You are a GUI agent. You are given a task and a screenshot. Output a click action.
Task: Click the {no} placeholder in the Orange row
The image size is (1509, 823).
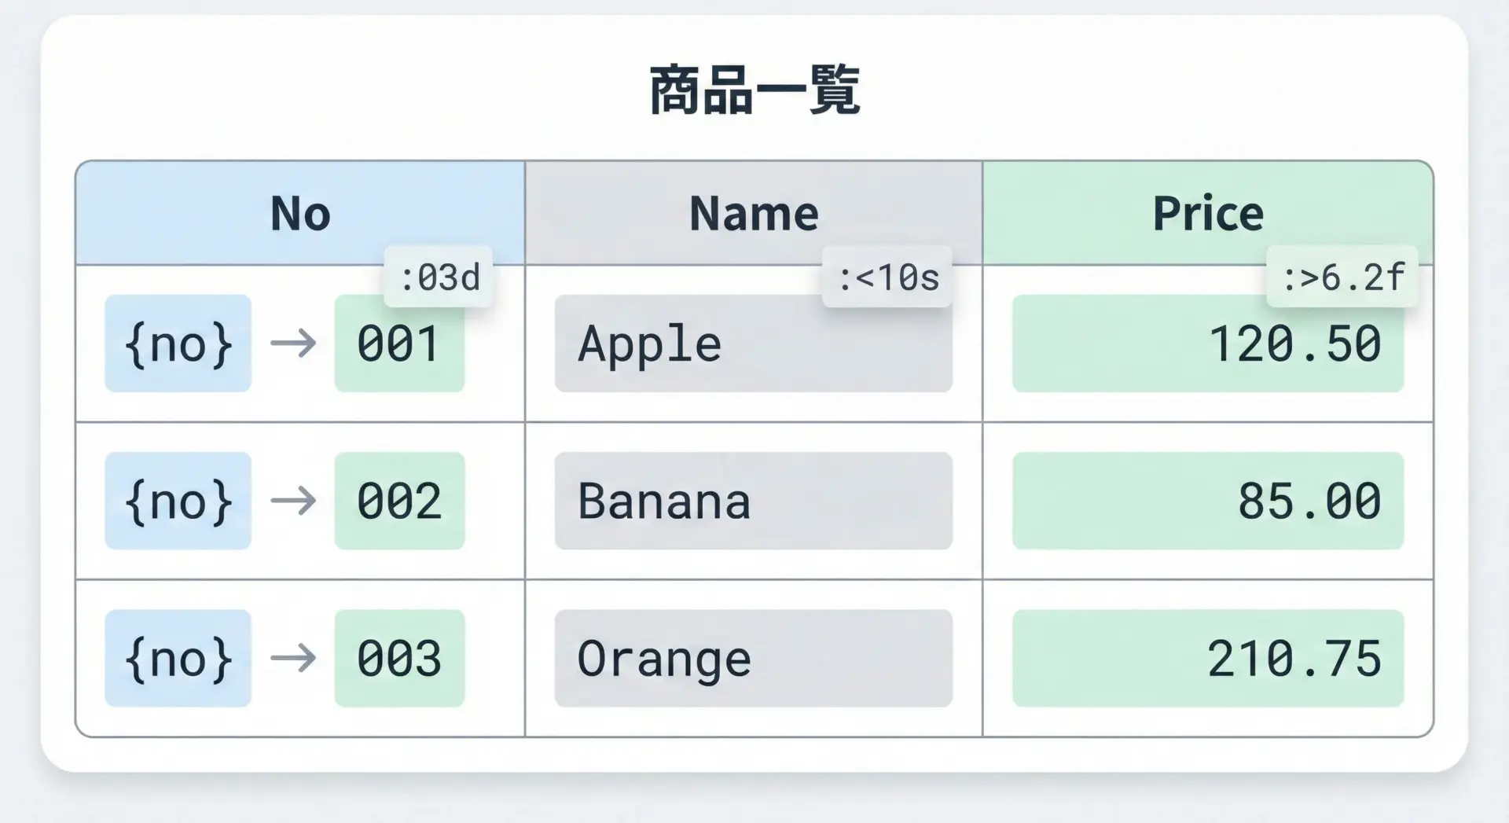click(x=178, y=658)
